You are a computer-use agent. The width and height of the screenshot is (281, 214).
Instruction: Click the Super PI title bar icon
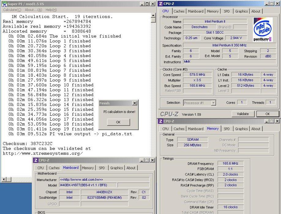4,4
